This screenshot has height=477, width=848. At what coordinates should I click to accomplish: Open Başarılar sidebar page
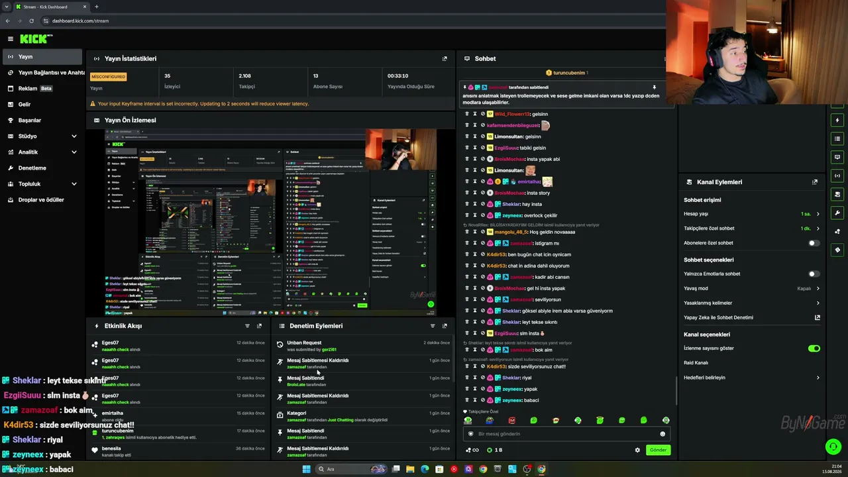42,121
